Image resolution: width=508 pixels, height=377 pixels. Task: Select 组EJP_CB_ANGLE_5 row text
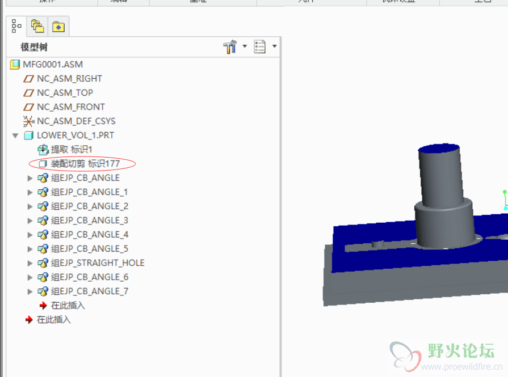pyautogui.click(x=90, y=249)
